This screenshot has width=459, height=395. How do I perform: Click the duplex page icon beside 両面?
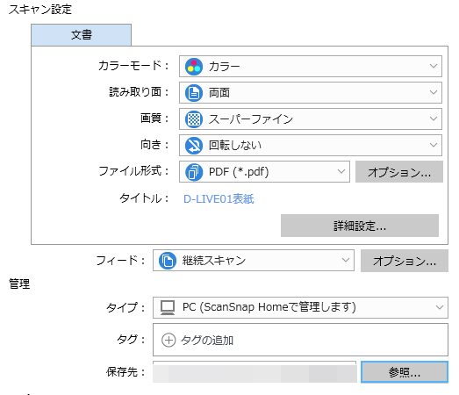point(194,93)
